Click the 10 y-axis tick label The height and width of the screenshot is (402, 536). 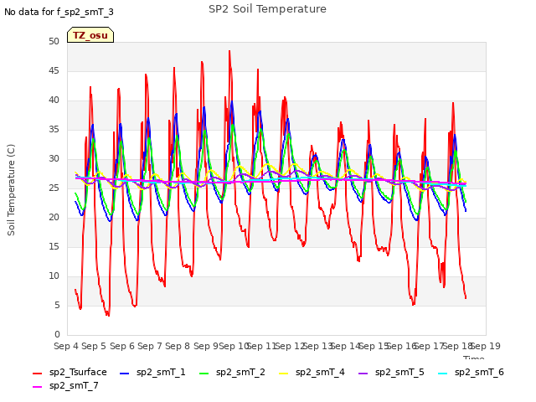tap(54, 276)
